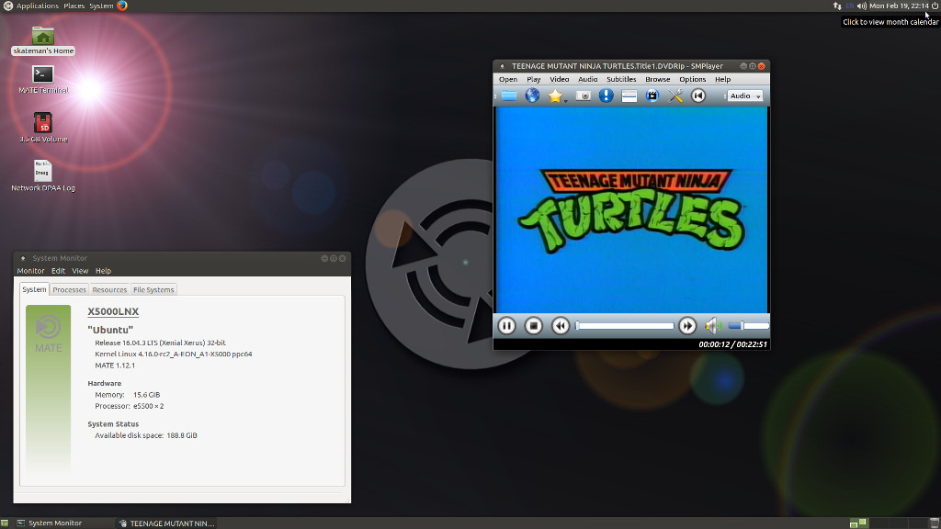Click the Memory 15.6 GiB value
This screenshot has height=529, width=941.
click(x=146, y=395)
